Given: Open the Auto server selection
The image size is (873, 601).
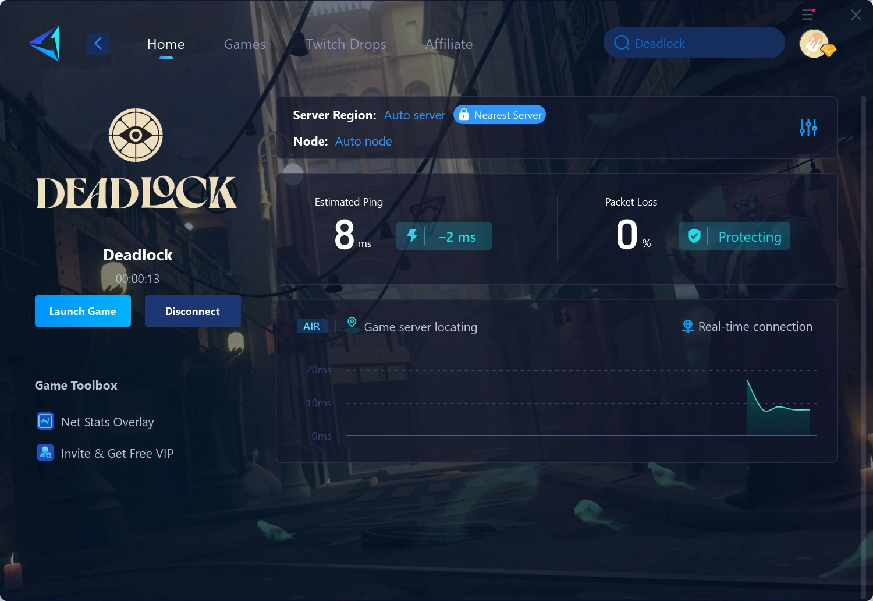Looking at the screenshot, I should (x=414, y=115).
